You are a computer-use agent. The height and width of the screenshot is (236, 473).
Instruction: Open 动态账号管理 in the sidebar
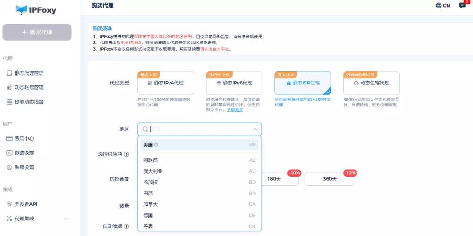pyautogui.click(x=29, y=87)
